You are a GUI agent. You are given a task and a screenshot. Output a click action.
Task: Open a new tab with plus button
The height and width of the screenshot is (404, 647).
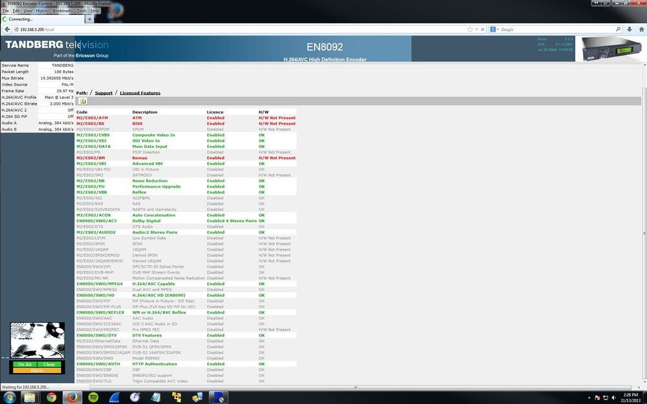tap(89, 19)
